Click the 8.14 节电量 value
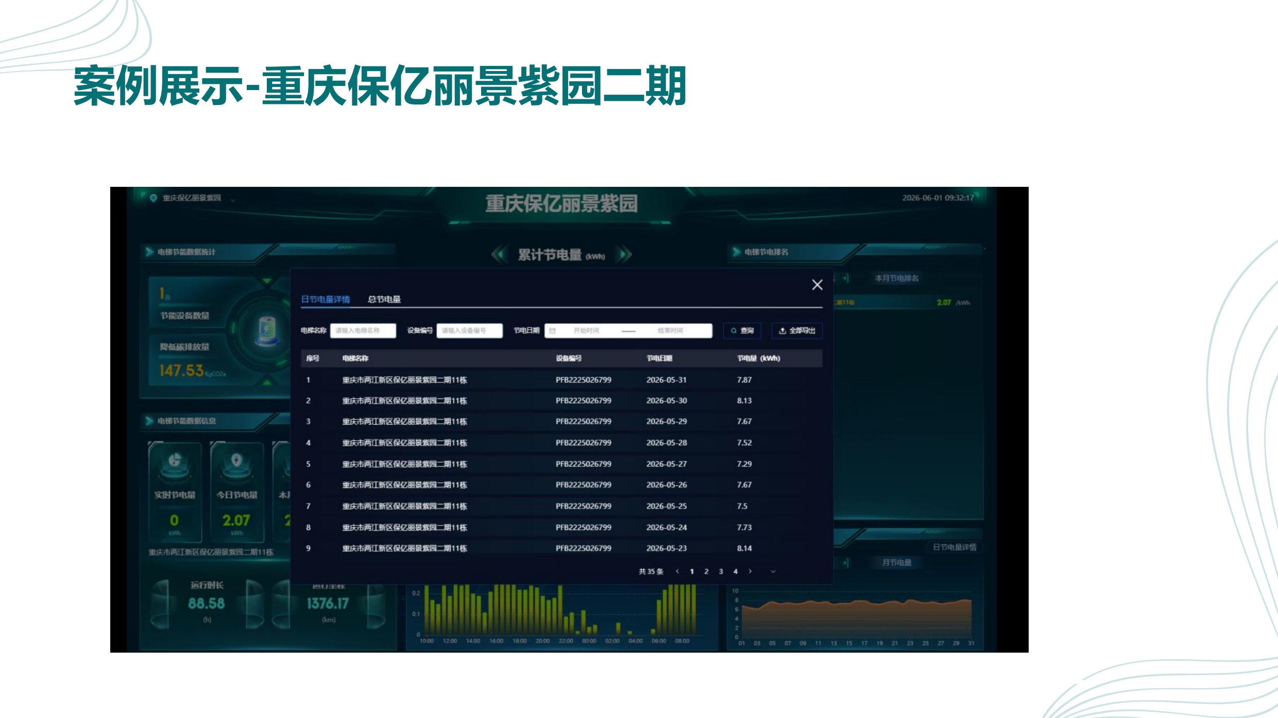 [744, 548]
